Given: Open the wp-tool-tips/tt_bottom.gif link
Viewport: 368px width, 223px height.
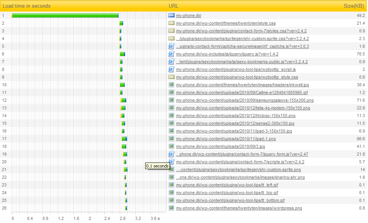Looking at the screenshot, I should point(231,201).
